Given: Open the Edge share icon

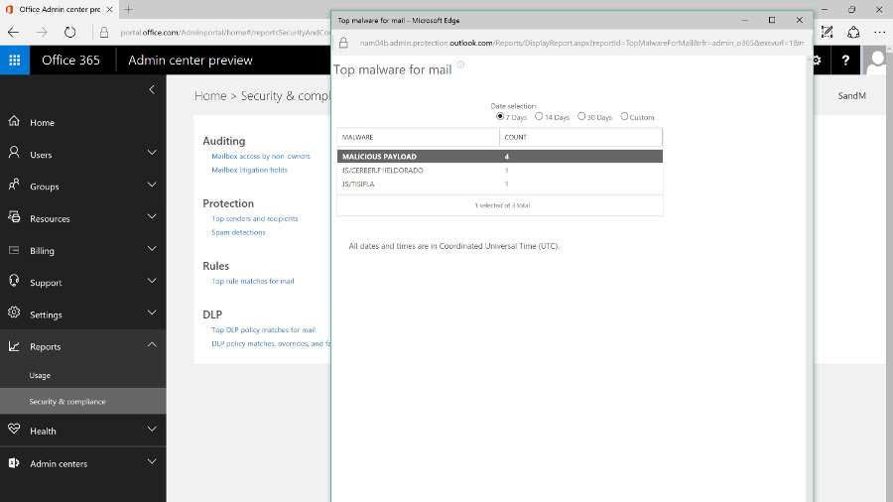Looking at the screenshot, I should [853, 32].
